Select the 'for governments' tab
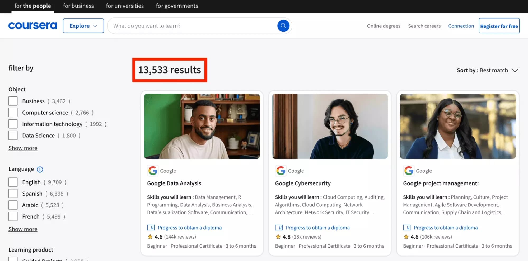Screen dimensions: 528x261 tap(177, 6)
